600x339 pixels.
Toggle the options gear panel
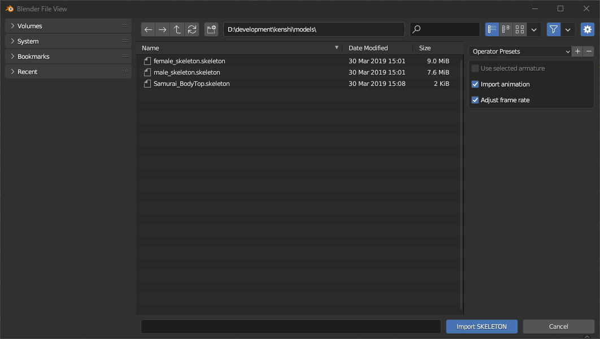(588, 29)
